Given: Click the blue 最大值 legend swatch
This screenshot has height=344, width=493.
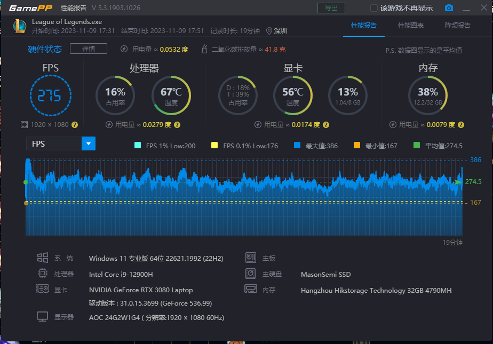Looking at the screenshot, I should [297, 145].
